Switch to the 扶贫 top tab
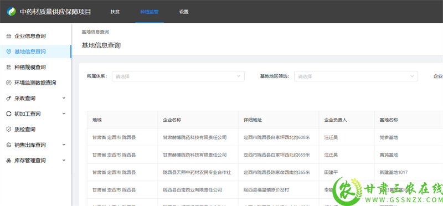Viewport: 443px width, 206px height. point(115,12)
